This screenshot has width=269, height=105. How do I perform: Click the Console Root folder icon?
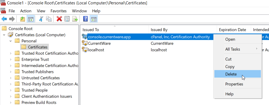[x=4, y=28]
